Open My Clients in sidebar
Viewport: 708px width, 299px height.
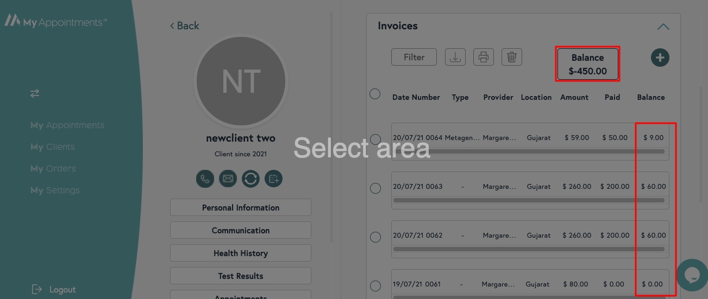[x=53, y=147]
